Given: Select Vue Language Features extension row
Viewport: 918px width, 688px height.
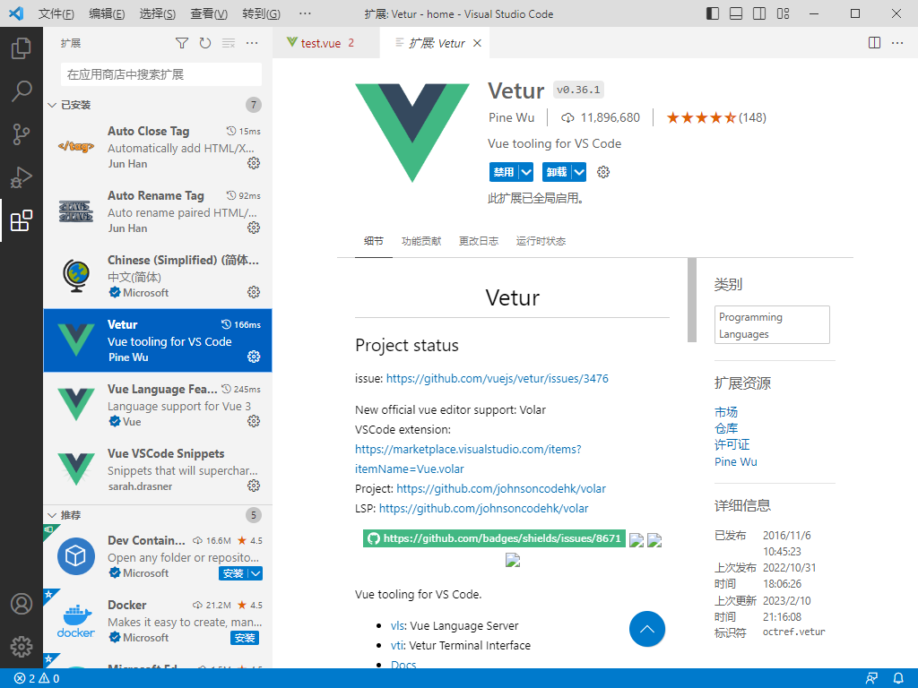Looking at the screenshot, I should [x=158, y=405].
